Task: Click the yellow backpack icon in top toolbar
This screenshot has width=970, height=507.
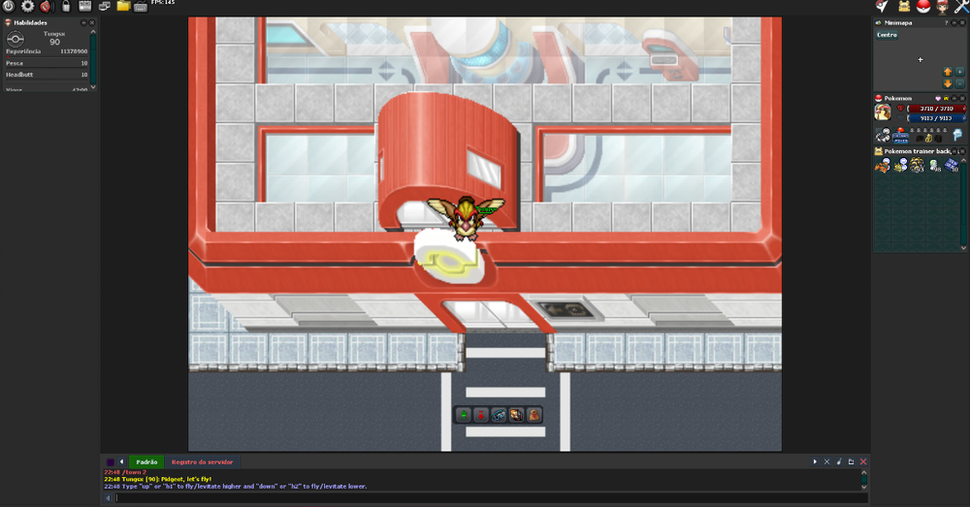Action: [904, 7]
